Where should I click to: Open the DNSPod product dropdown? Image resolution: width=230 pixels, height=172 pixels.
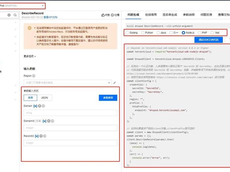point(22,6)
